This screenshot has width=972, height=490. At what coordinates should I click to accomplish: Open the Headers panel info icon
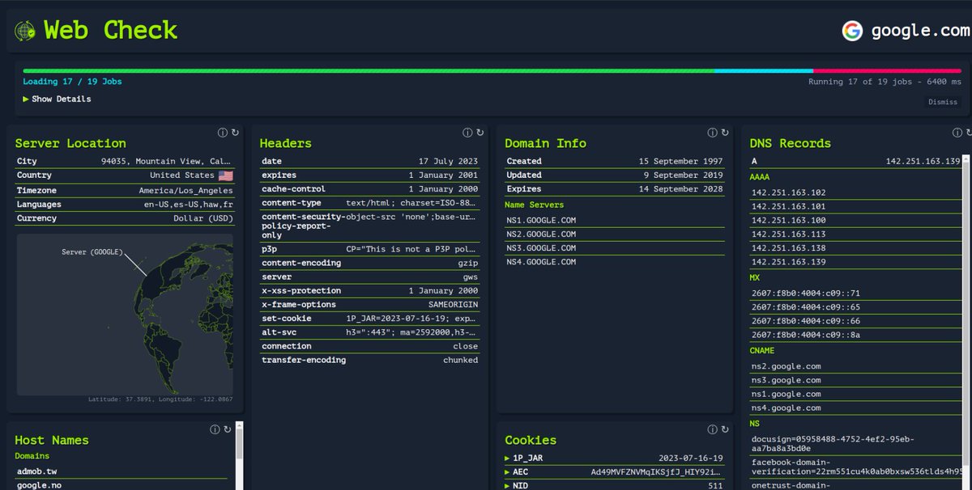[x=467, y=132]
